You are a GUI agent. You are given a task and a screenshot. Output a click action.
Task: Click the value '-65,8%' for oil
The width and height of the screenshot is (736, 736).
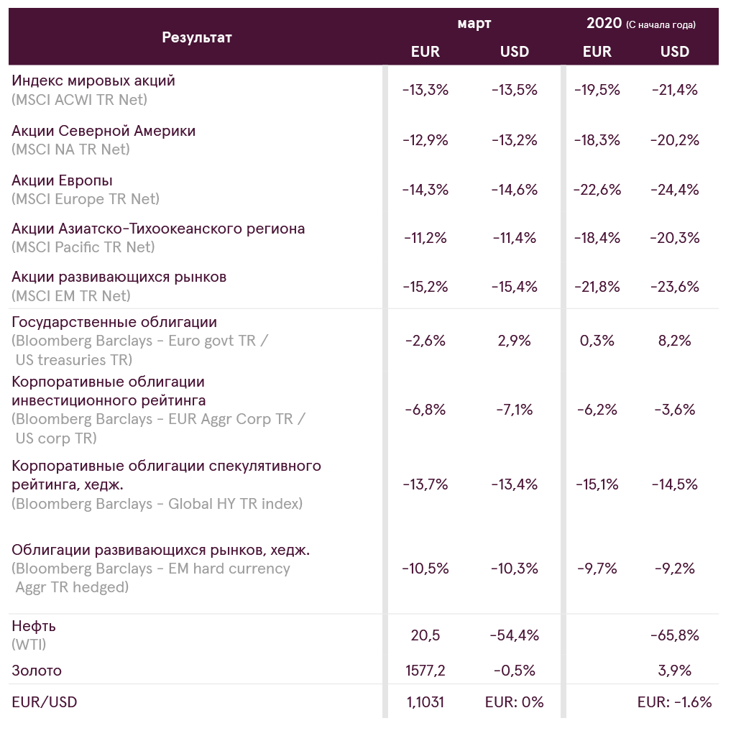click(674, 635)
